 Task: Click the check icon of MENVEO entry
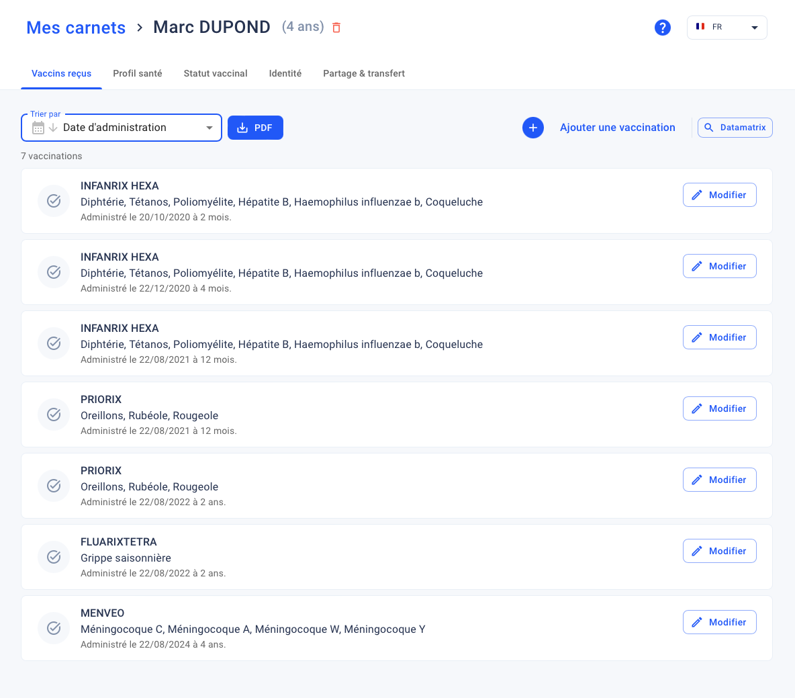click(54, 628)
